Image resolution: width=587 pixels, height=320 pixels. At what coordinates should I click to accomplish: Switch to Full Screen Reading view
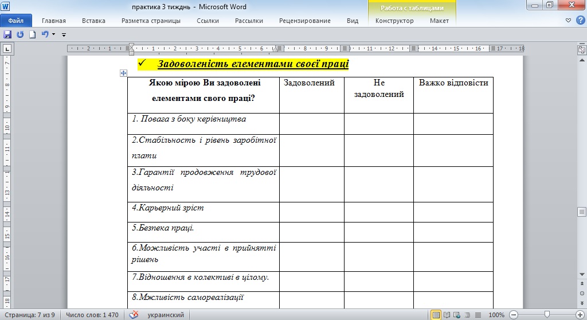[x=447, y=315]
